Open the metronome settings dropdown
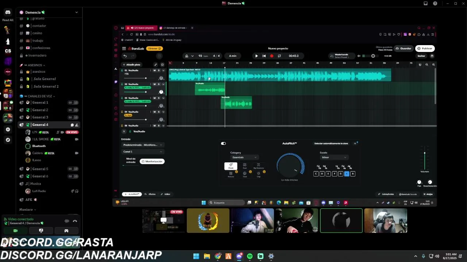 (x=192, y=56)
